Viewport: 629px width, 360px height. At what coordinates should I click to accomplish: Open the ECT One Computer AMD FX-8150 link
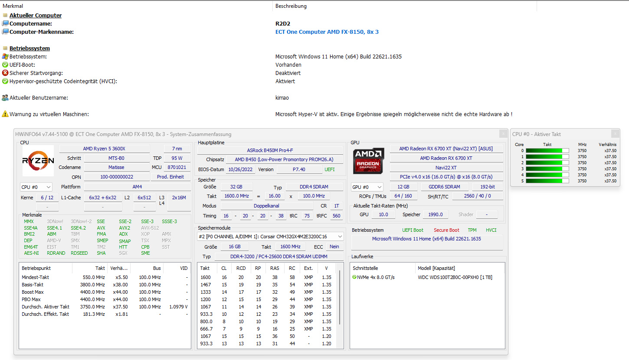point(327,32)
